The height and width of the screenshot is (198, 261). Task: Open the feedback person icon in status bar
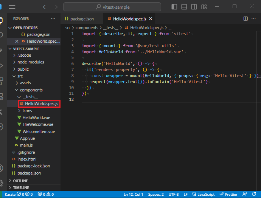[x=244, y=194]
